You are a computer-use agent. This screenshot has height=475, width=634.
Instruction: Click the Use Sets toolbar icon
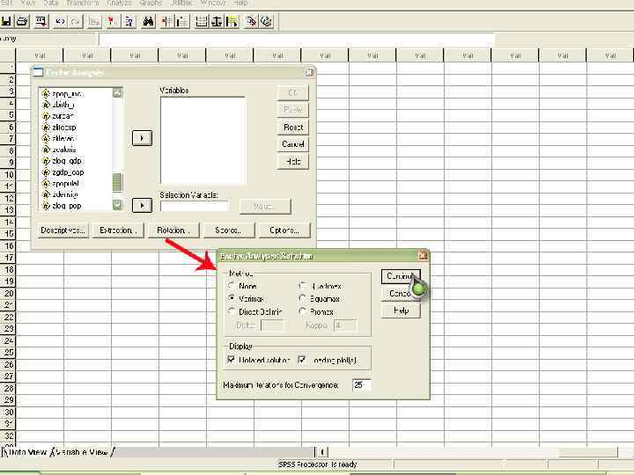point(267,21)
